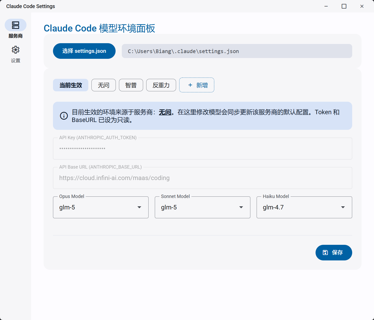Screen dimensions: 374x320
Task: Click the API Base URL field
Action: click(x=203, y=178)
